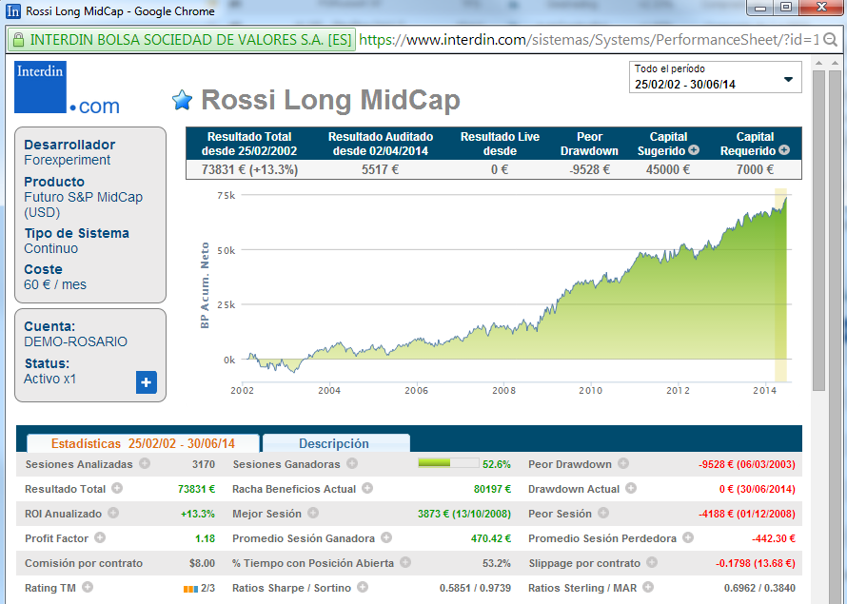Click the '-9528 €' worst drawdown header cell
The height and width of the screenshot is (604, 847).
[589, 169]
